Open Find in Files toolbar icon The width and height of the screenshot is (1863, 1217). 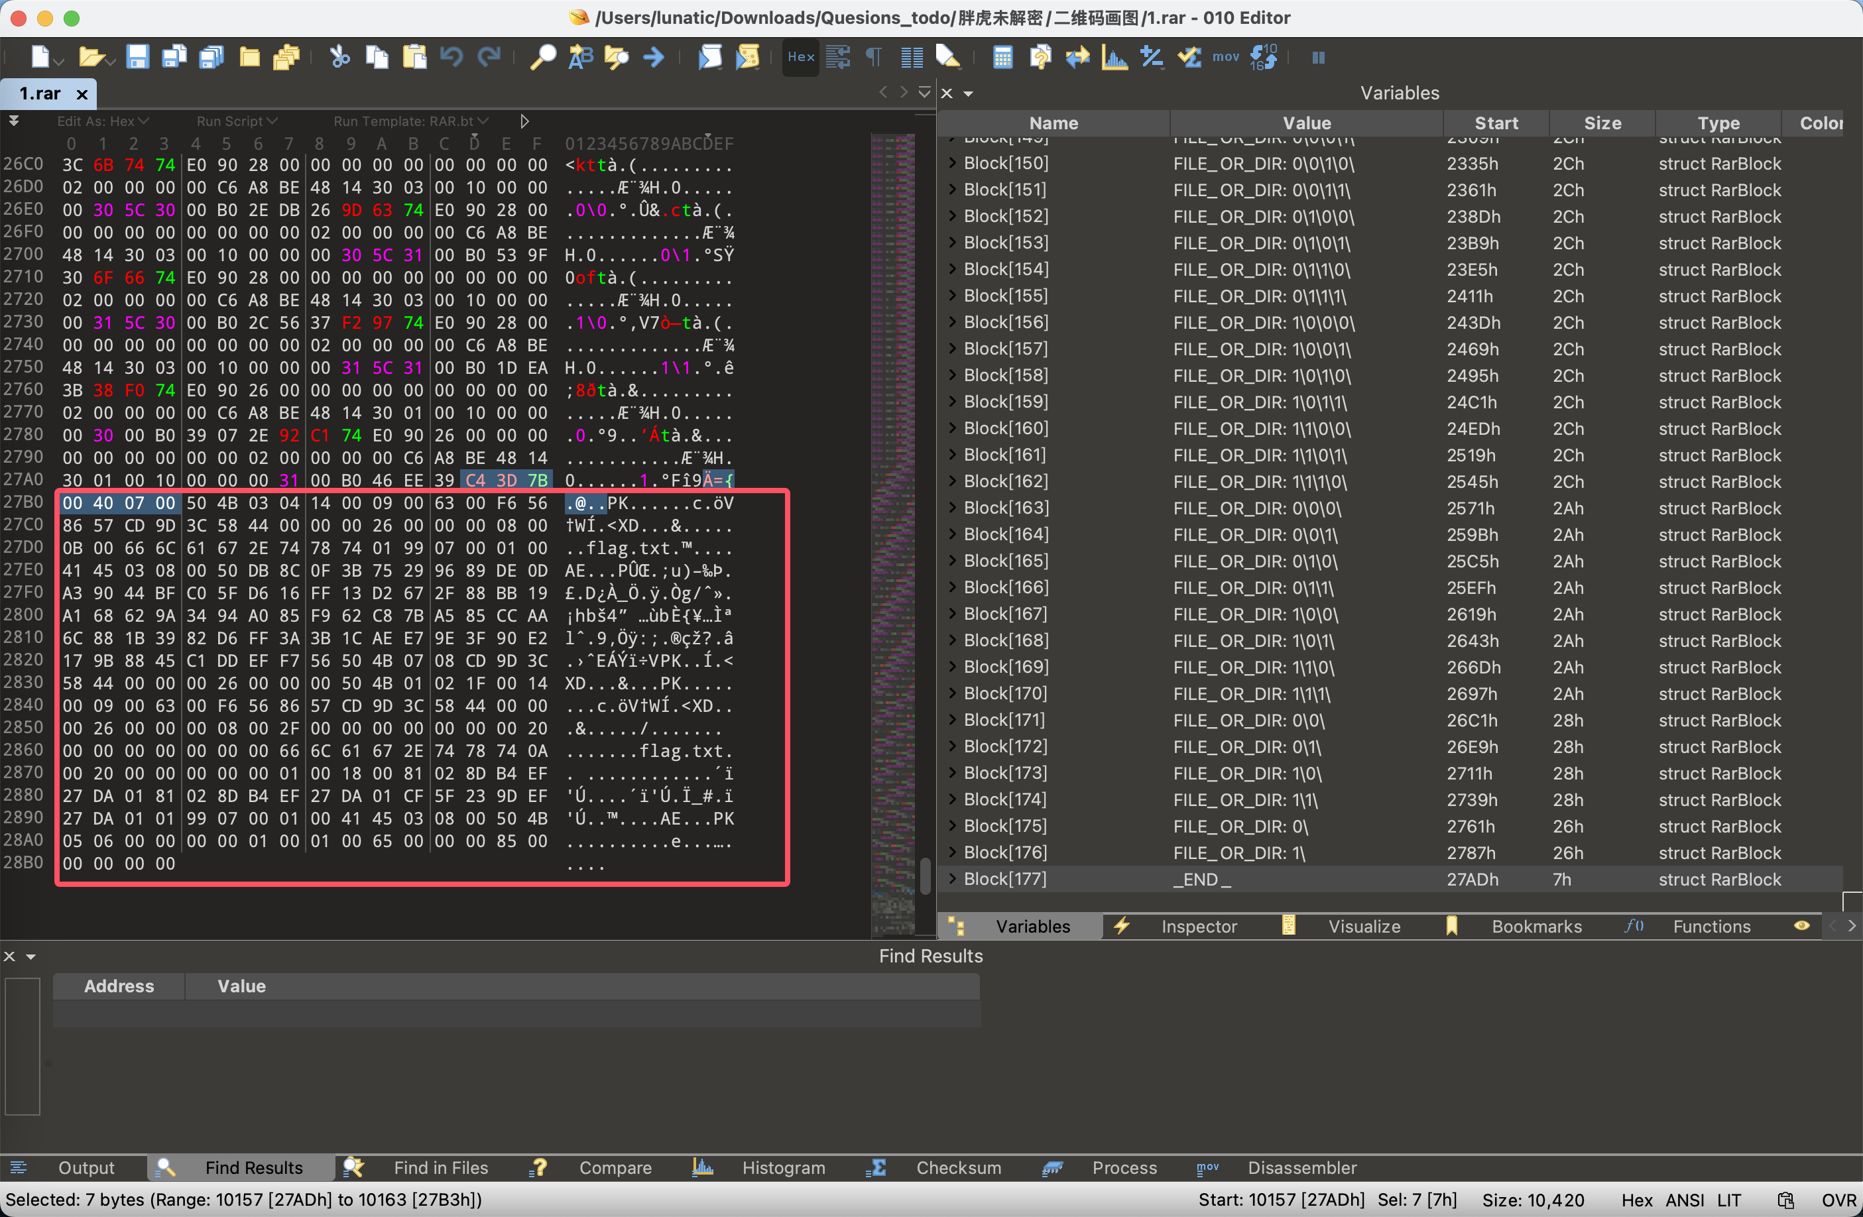(618, 57)
